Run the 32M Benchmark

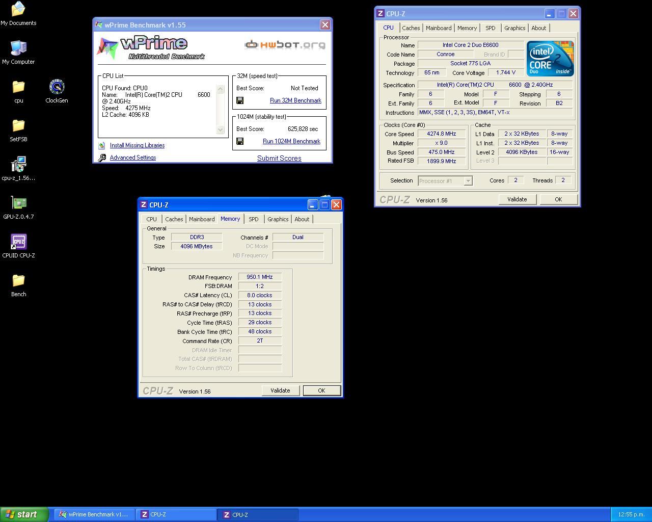point(295,100)
